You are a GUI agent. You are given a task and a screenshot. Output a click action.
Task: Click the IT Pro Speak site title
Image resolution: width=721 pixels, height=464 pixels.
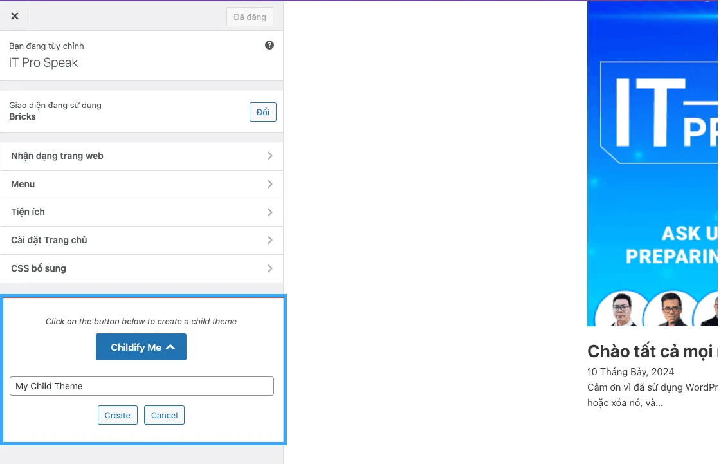(x=43, y=62)
